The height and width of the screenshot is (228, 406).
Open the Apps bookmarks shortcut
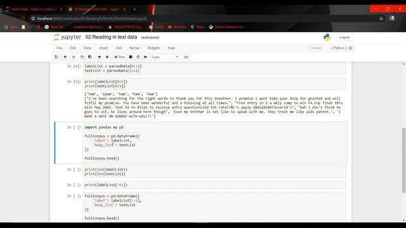click(11, 27)
